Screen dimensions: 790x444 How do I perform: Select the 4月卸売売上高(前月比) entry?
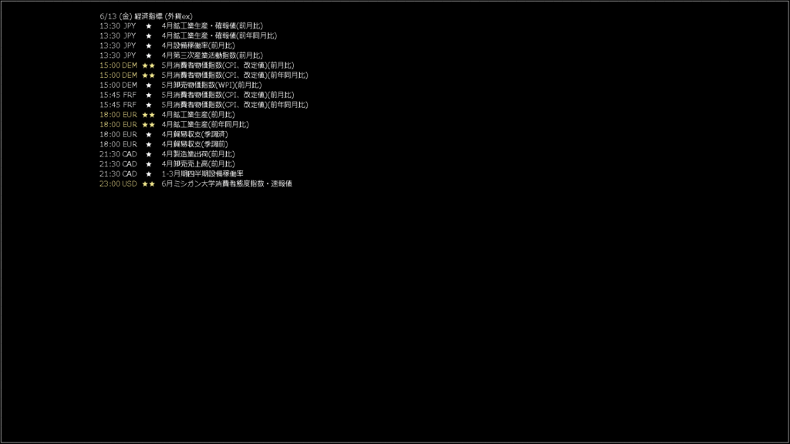click(x=198, y=164)
